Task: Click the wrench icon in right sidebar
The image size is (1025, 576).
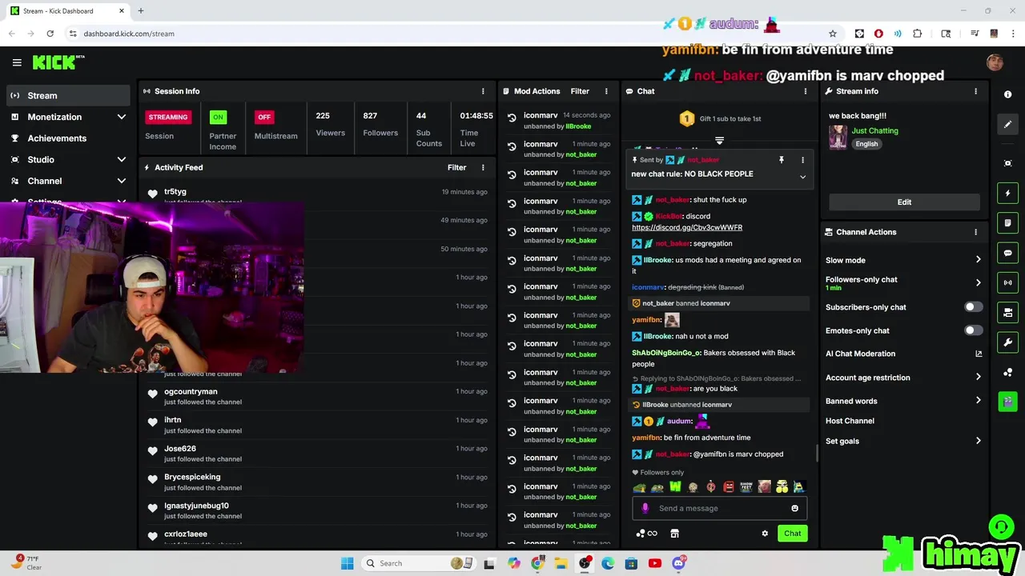Action: 1008,342
